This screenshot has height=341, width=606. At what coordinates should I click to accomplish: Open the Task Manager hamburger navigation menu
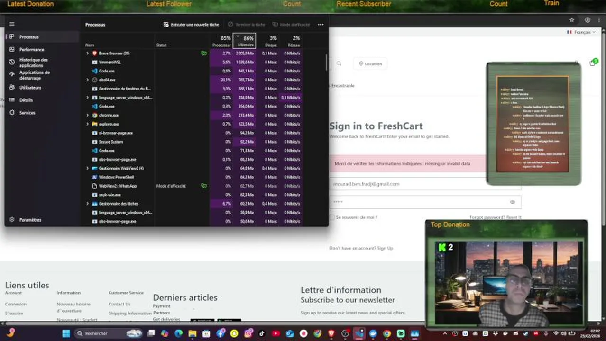12,24
